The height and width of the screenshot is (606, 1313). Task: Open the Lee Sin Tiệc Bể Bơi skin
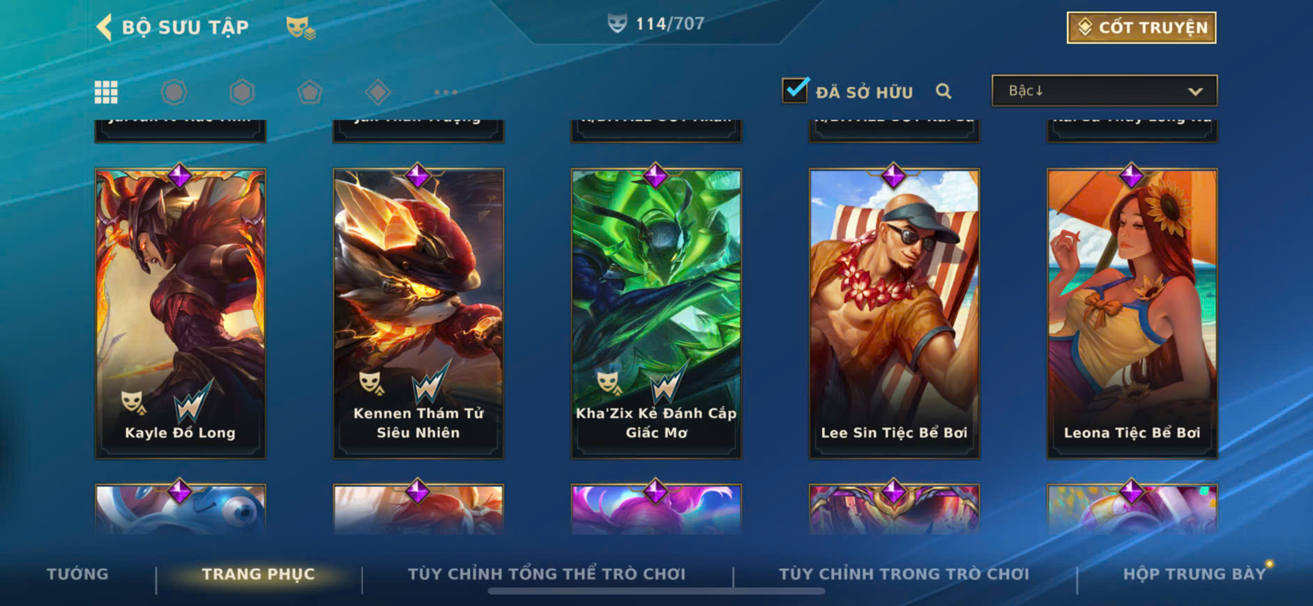pyautogui.click(x=894, y=313)
